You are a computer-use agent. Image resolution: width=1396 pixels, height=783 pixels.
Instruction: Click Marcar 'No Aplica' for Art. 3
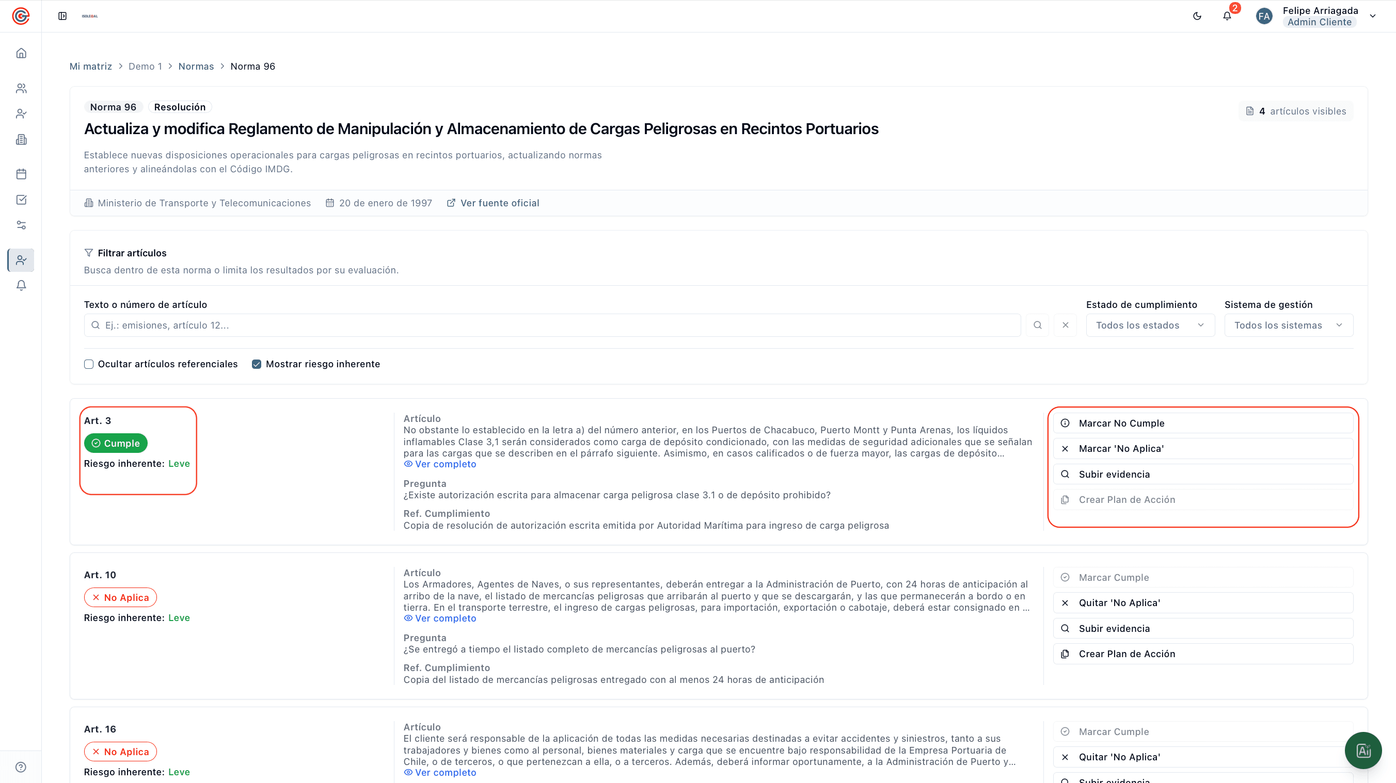pyautogui.click(x=1203, y=448)
